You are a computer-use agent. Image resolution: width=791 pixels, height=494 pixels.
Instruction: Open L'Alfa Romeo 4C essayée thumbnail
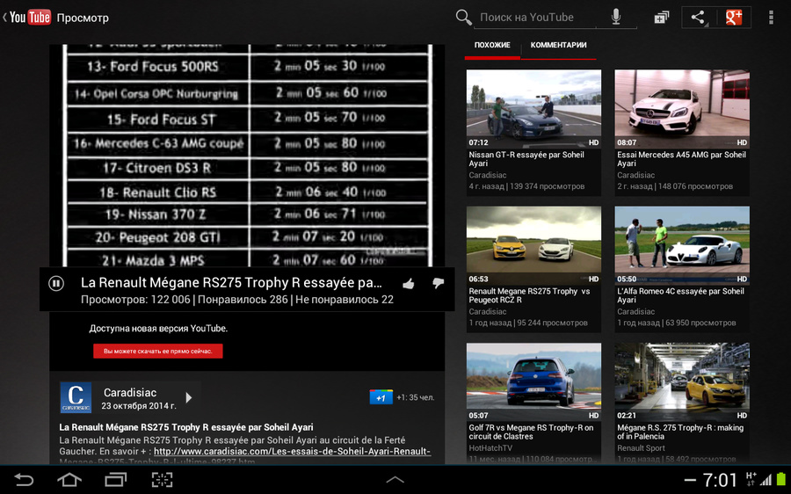tap(682, 245)
